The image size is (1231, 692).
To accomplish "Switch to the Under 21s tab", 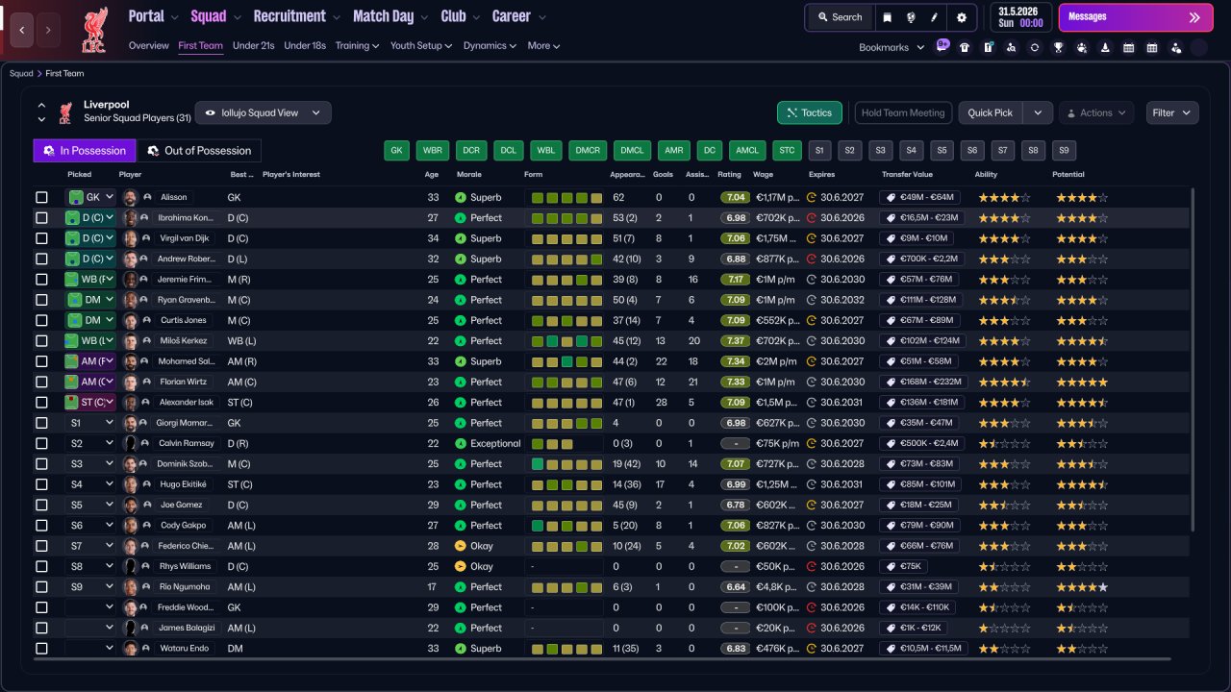I will click(254, 45).
